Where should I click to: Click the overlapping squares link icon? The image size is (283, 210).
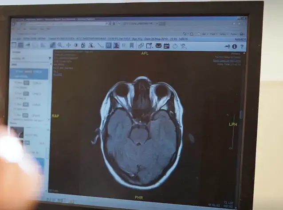141,46
